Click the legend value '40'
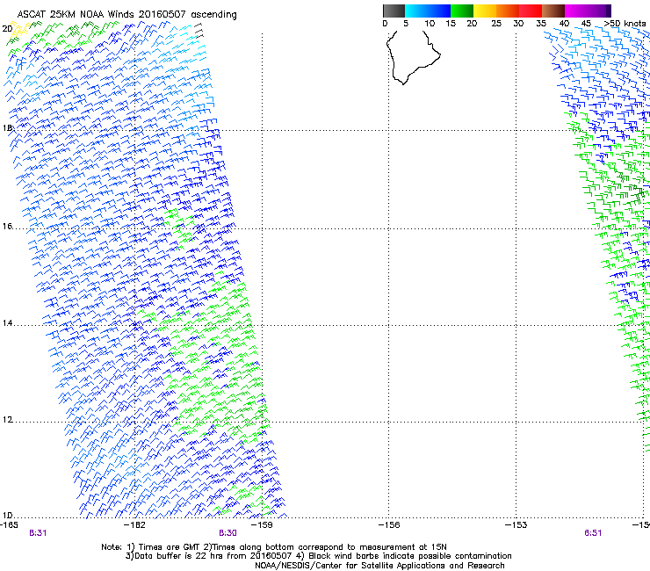 click(x=564, y=24)
